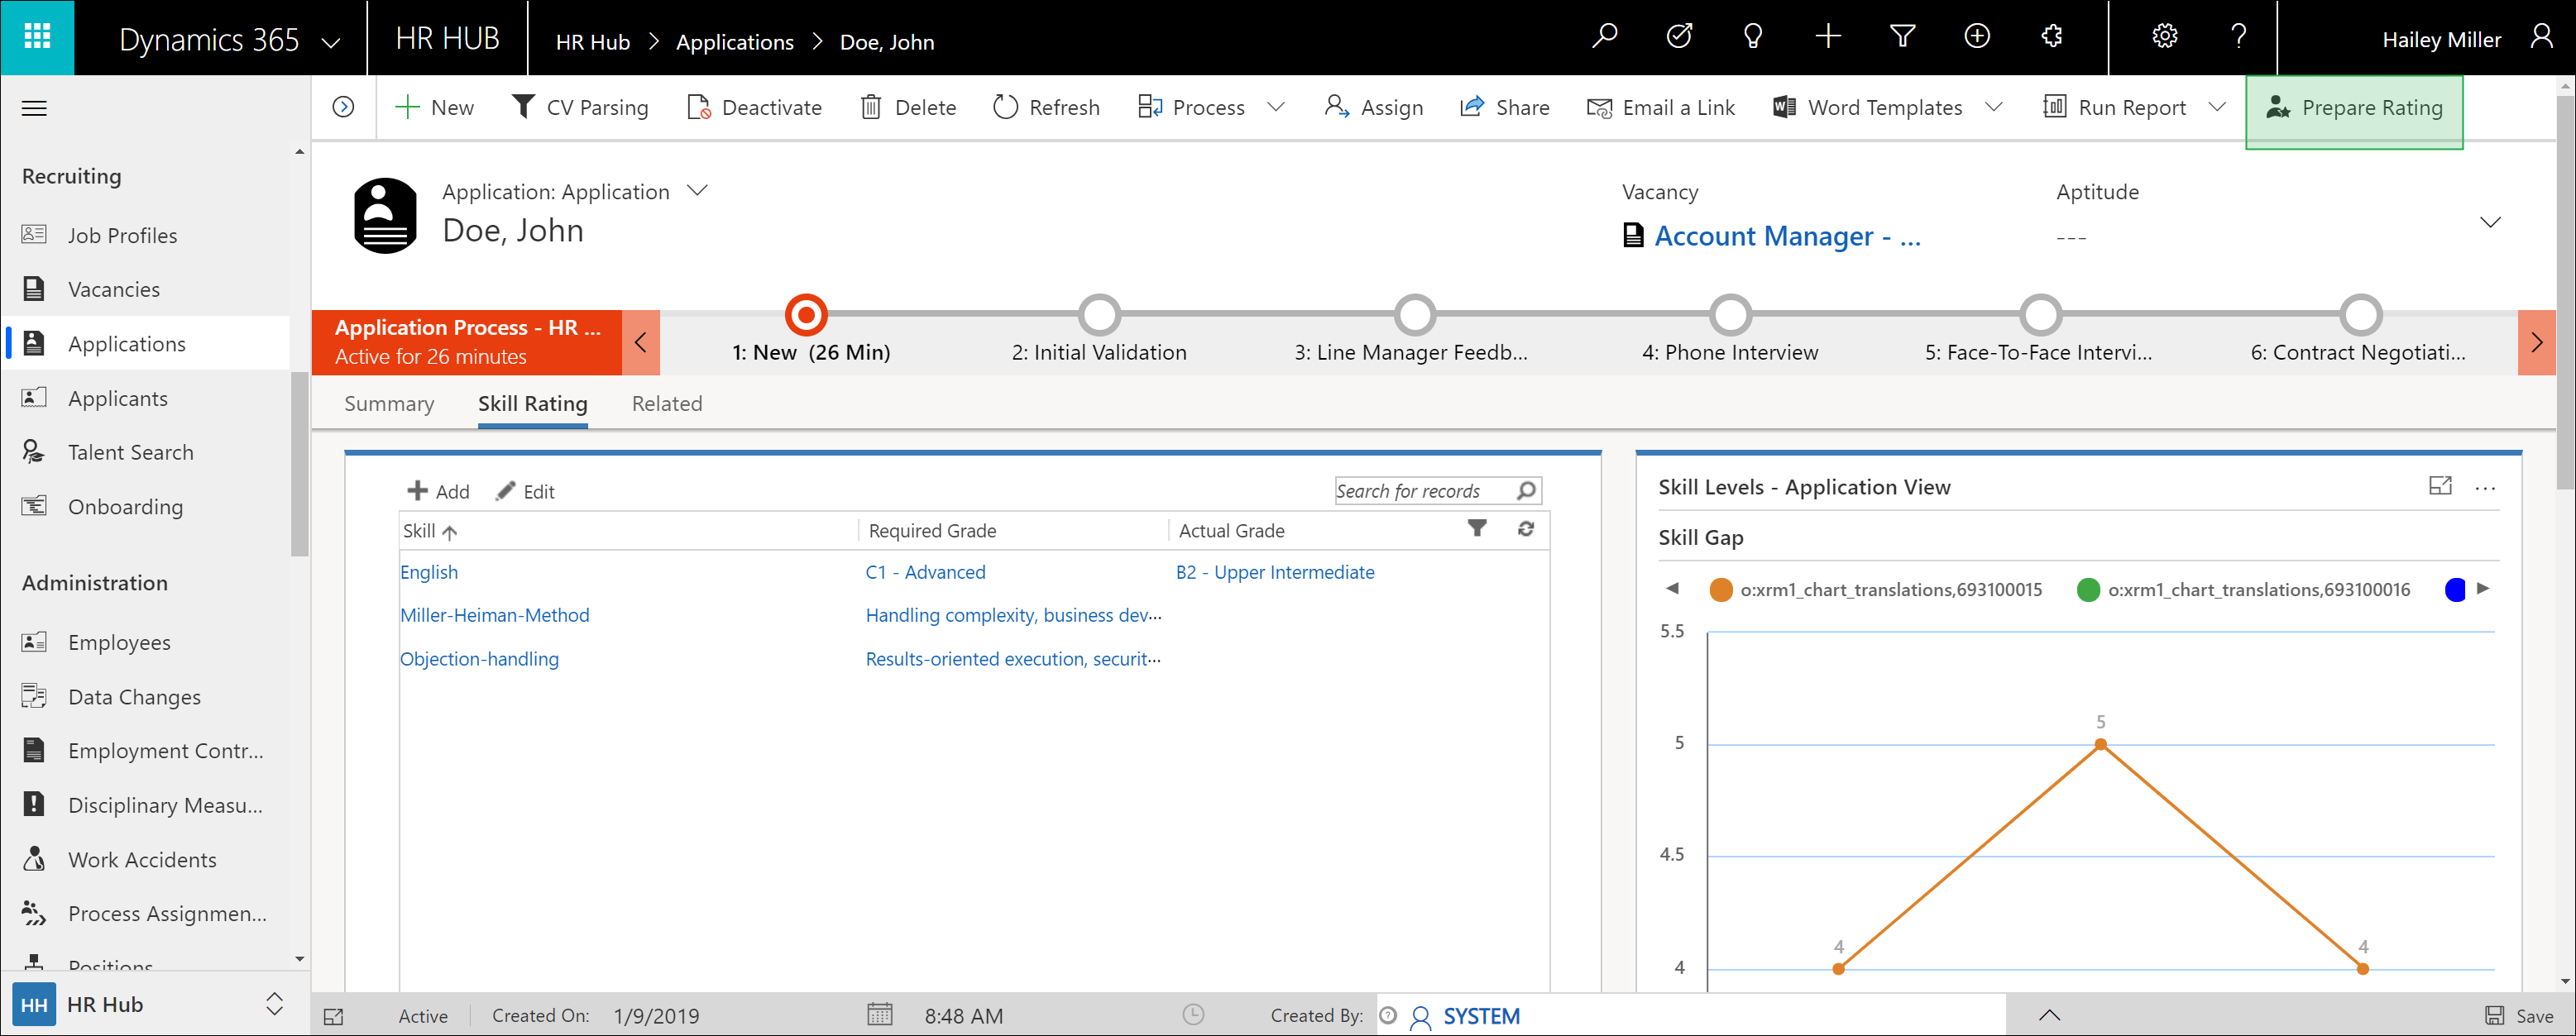Click the user profile icon beside Hailey Miller
The width and height of the screenshot is (2576, 1036).
point(2542,37)
